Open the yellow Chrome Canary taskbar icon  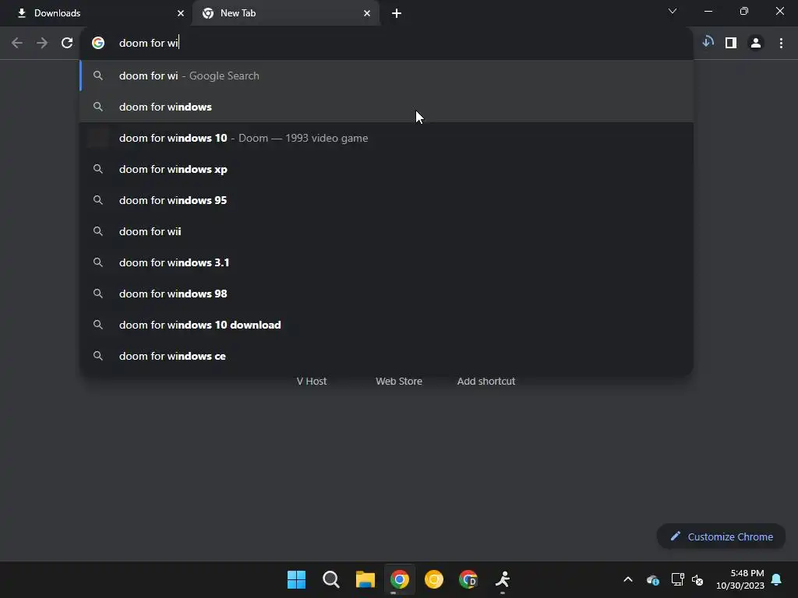433,579
